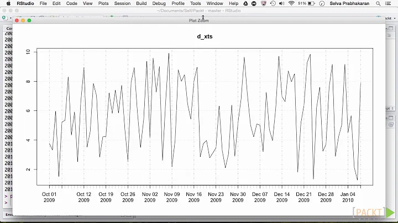Open the Debug menu
The width and height of the screenshot is (398, 223).
[x=159, y=3]
